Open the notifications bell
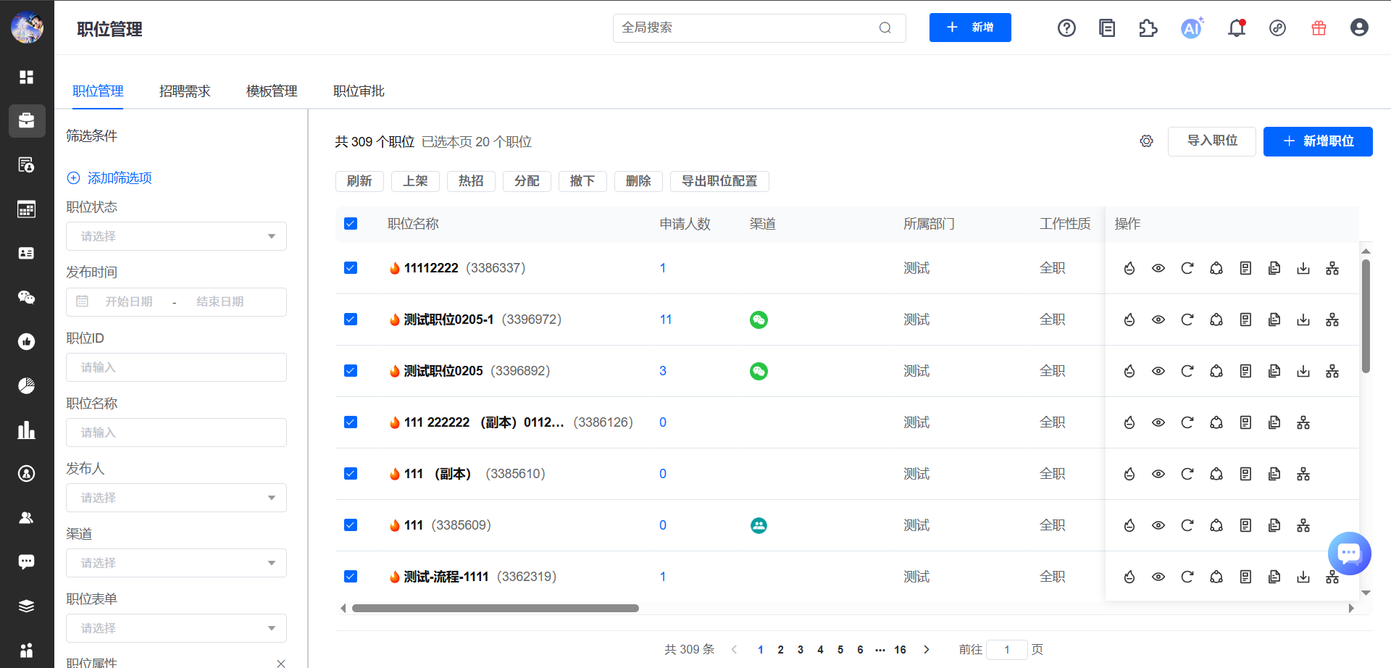The width and height of the screenshot is (1391, 668). point(1237,28)
